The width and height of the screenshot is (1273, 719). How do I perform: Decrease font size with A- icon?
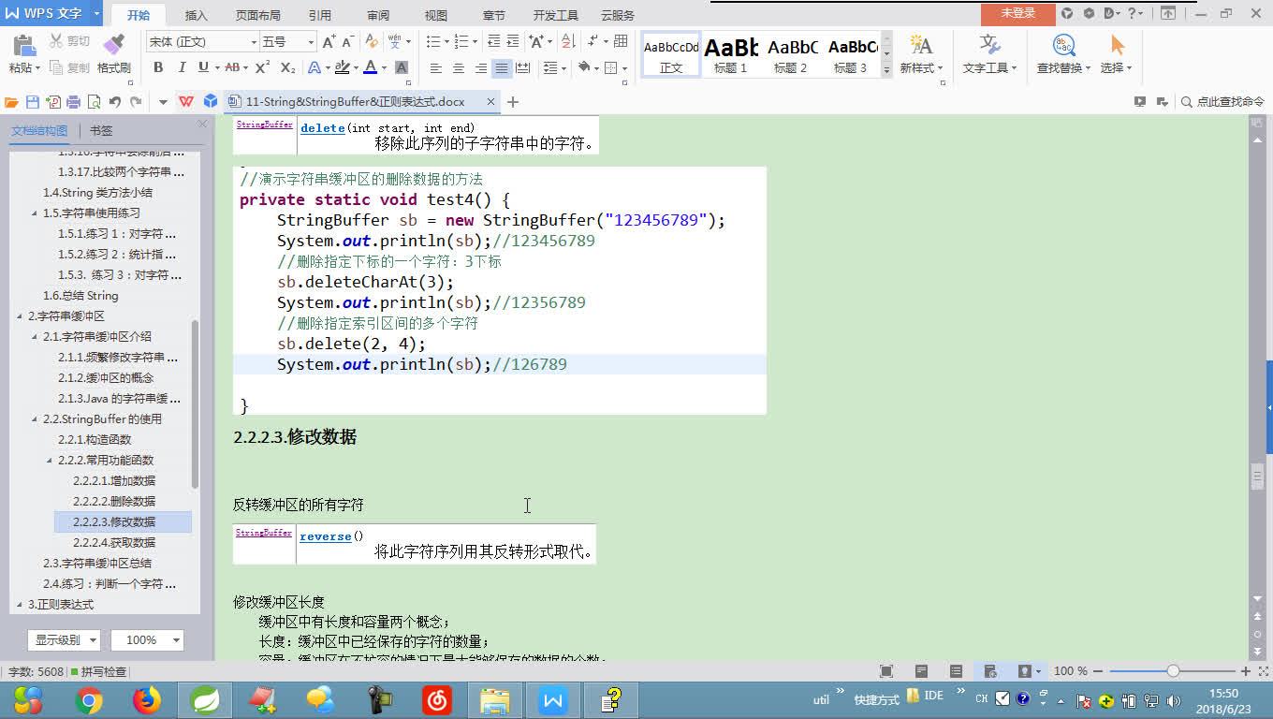347,42
